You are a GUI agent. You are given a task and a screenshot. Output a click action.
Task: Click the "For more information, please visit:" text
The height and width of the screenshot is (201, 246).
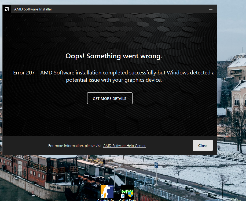[x=75, y=146]
